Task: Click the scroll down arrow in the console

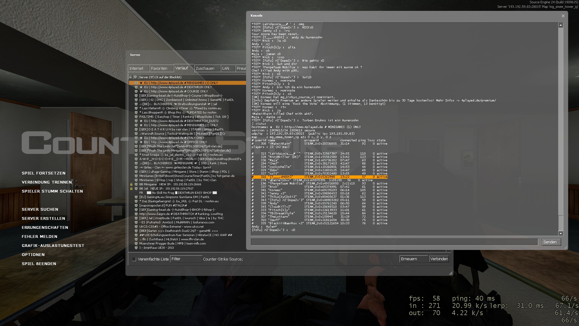Action: click(x=561, y=233)
